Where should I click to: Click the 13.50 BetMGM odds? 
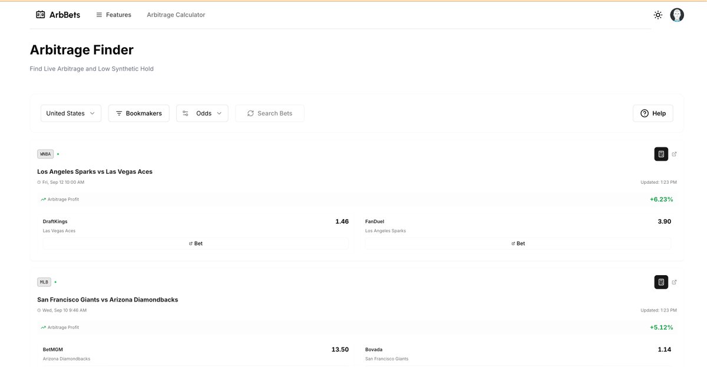pyautogui.click(x=340, y=349)
